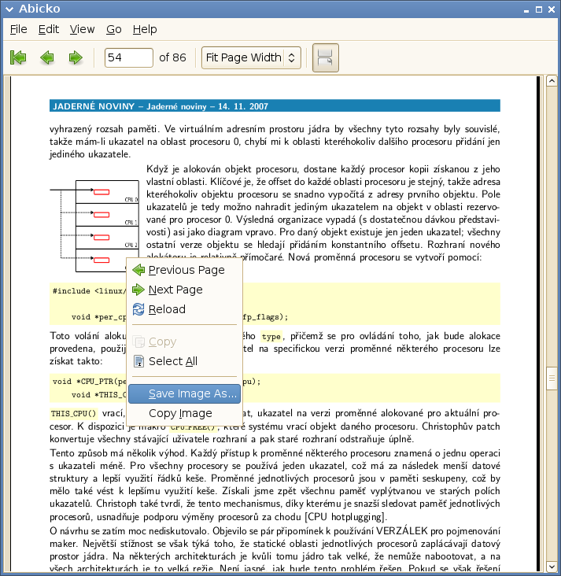Screen dimensions: 561x576
Task: Click the green next page arrow in toolbar
Action: tap(76, 57)
